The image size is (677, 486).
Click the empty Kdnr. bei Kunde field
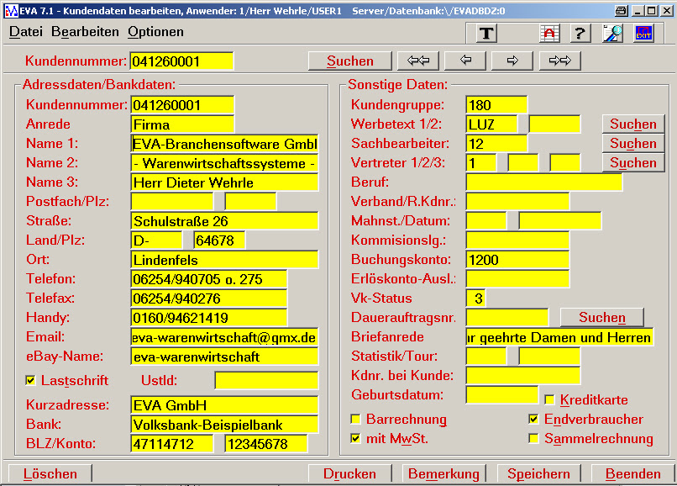pyautogui.click(x=522, y=375)
